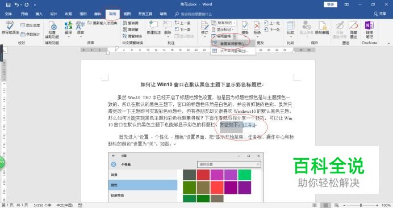This screenshot has width=393, height=208.
Task: Go to 上一条 previous comment
Action: pyautogui.click(x=182, y=23)
